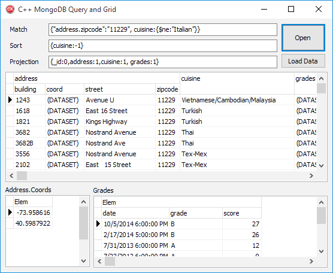Click the building column header
The height and width of the screenshot is (273, 333).
pos(29,89)
